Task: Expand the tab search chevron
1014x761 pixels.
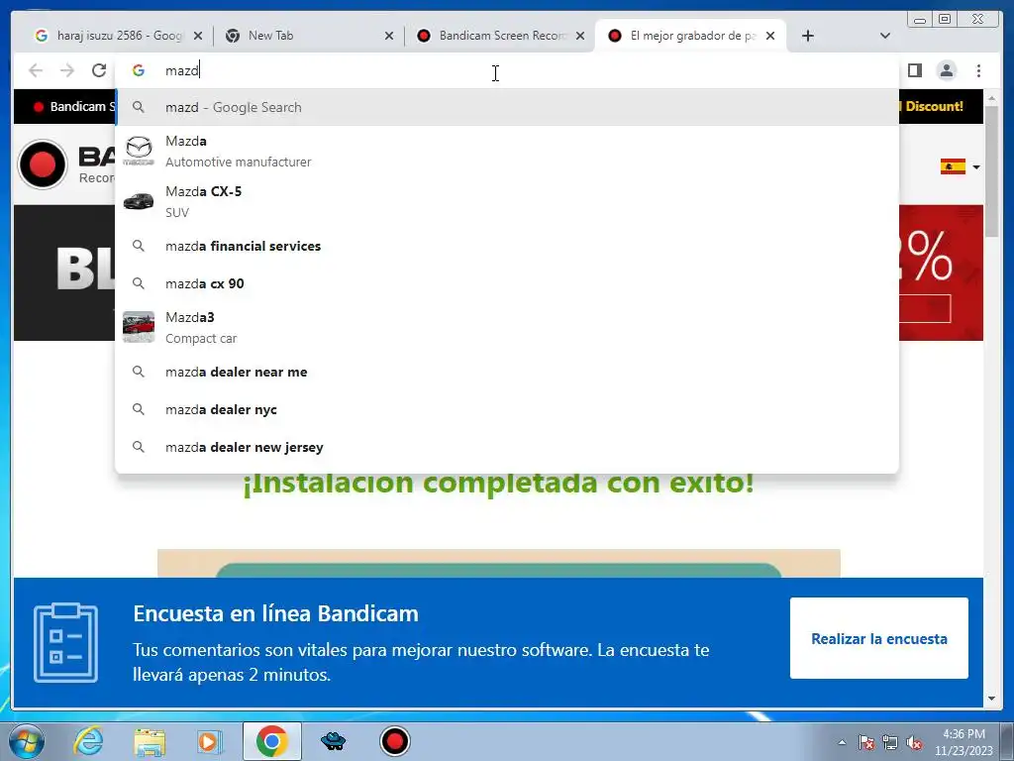Action: (x=884, y=36)
